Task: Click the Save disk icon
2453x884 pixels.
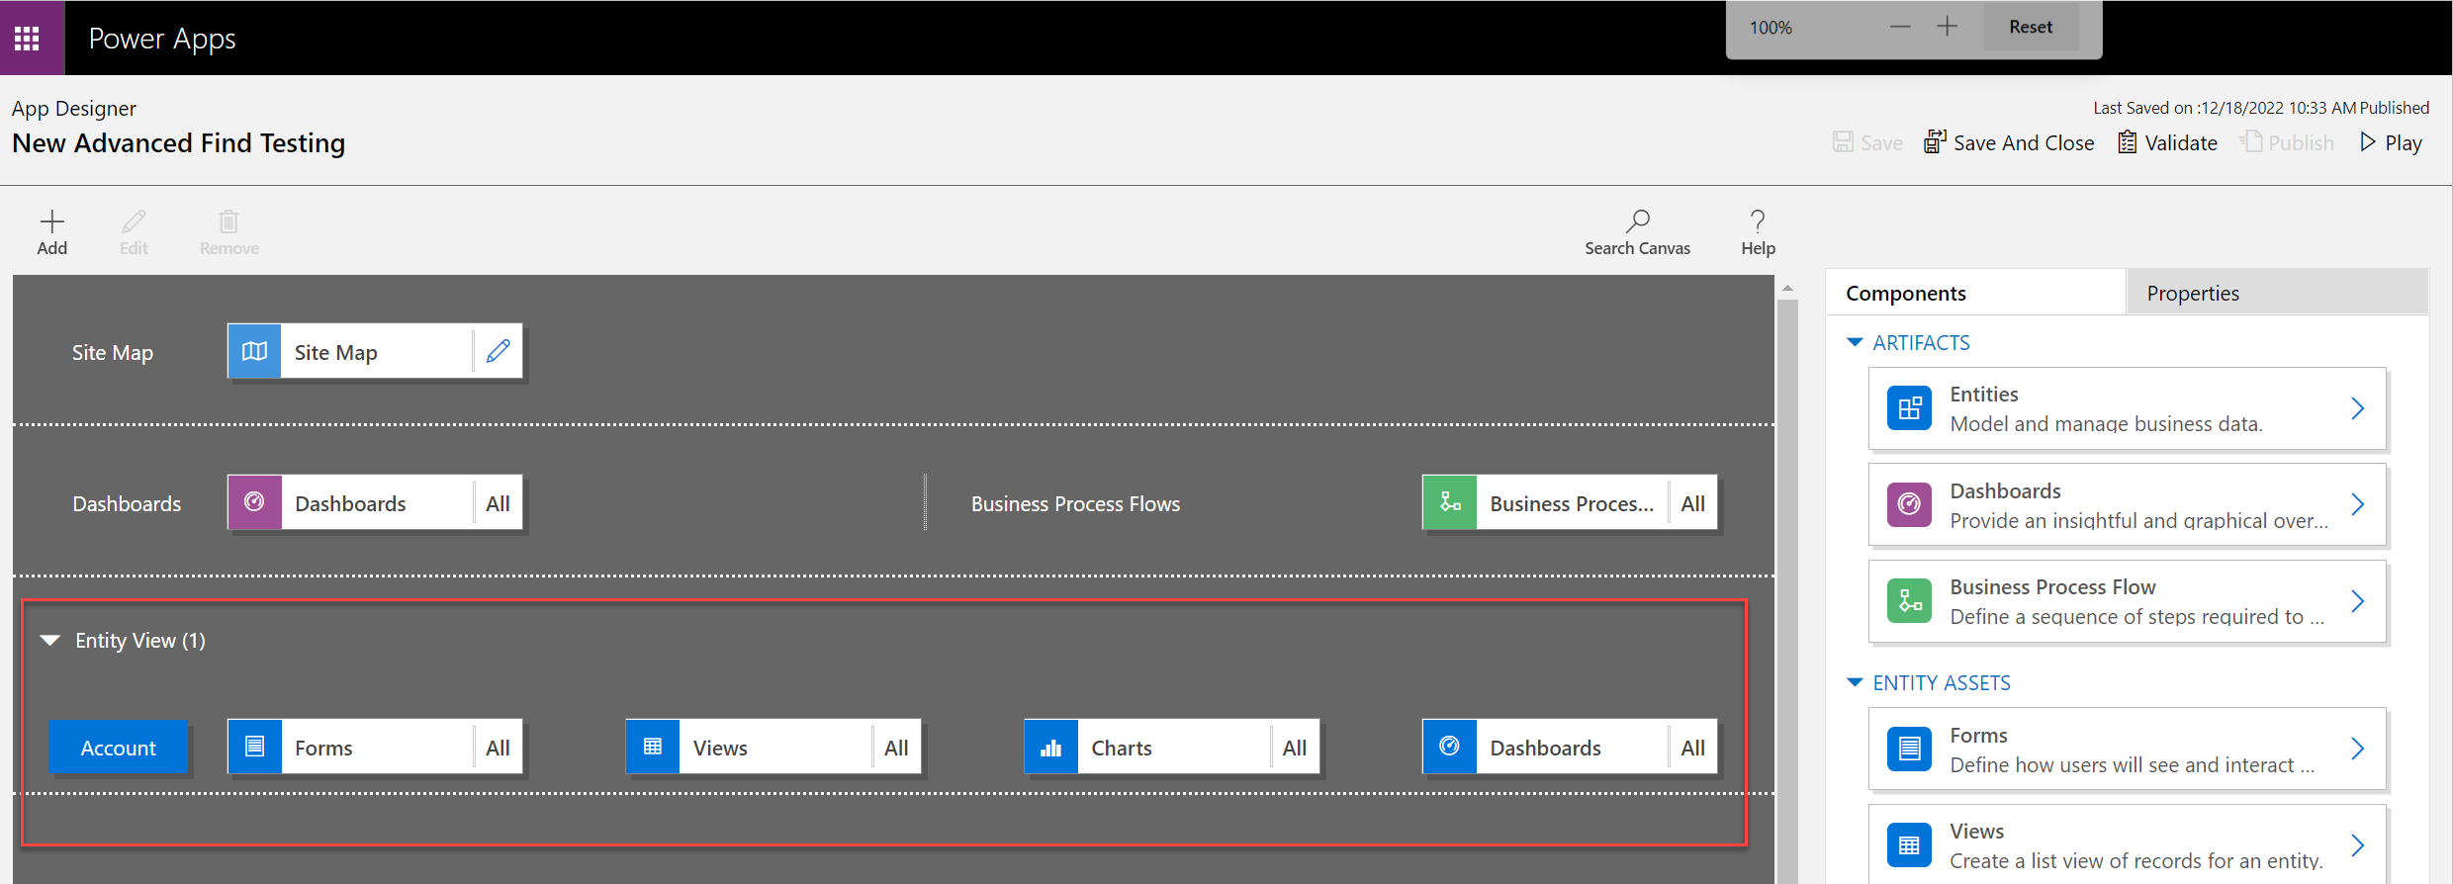Action: coord(1843,142)
